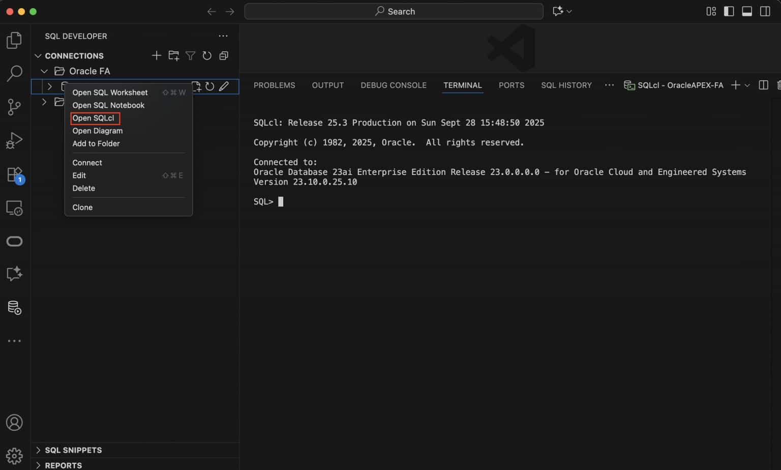The image size is (781, 470).
Task: Collapse the Oracle FA folder
Action: pyautogui.click(x=44, y=71)
